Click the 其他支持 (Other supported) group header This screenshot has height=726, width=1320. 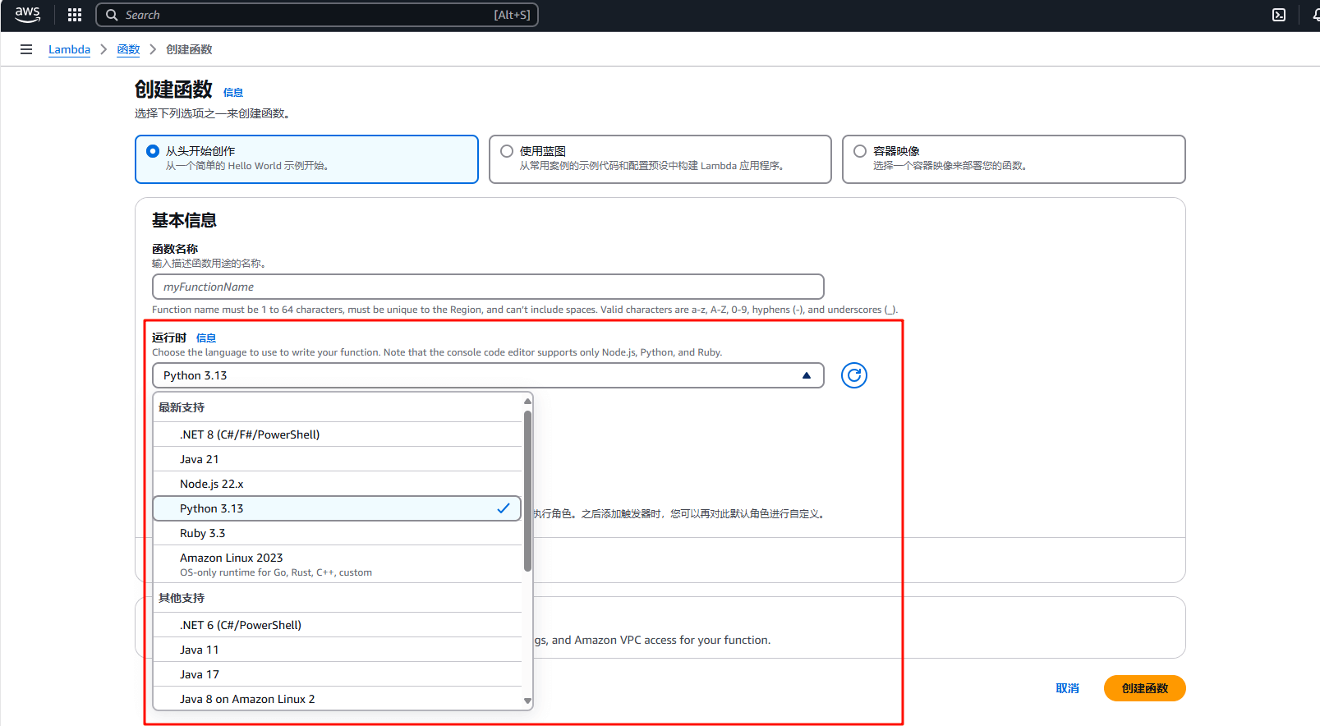[182, 598]
